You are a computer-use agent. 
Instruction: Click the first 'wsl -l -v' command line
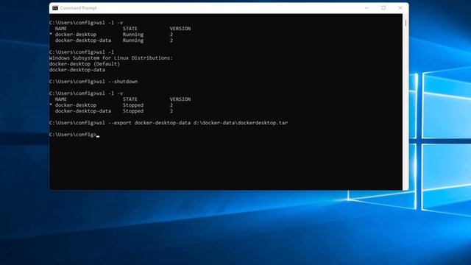pos(86,23)
